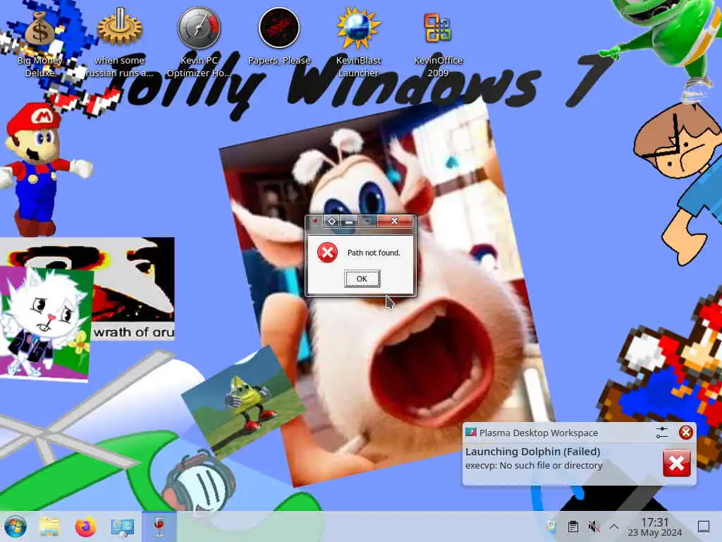This screenshot has width=722, height=542.
Task: Open the gear-shaped 'when some russian runs a...' icon
Action: [x=119, y=42]
